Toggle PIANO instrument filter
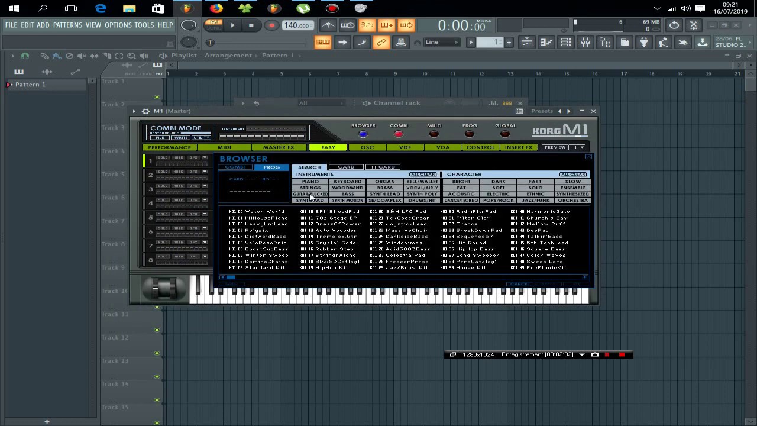 [x=310, y=182]
